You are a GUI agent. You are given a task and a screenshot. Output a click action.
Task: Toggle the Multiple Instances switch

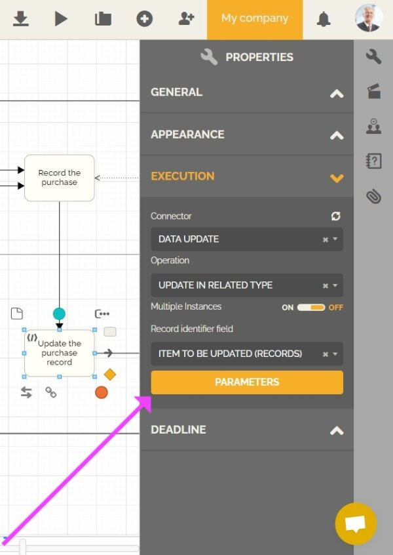pyautogui.click(x=311, y=307)
